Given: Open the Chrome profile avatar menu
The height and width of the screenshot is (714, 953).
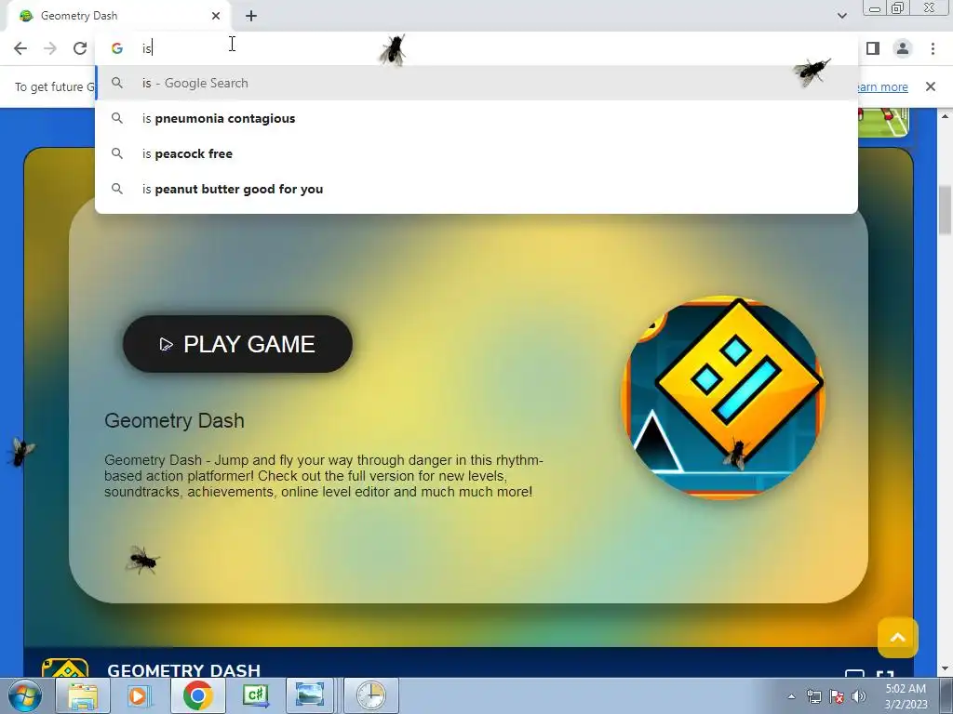Looking at the screenshot, I should coord(903,48).
